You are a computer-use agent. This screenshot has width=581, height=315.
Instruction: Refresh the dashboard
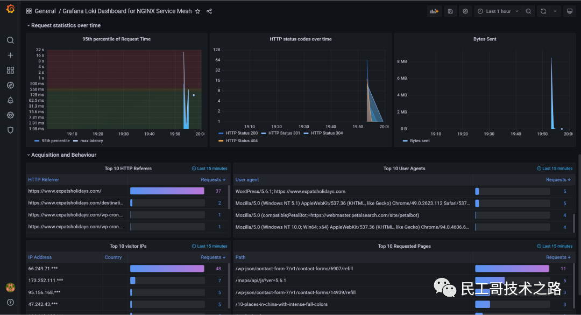[x=543, y=11]
